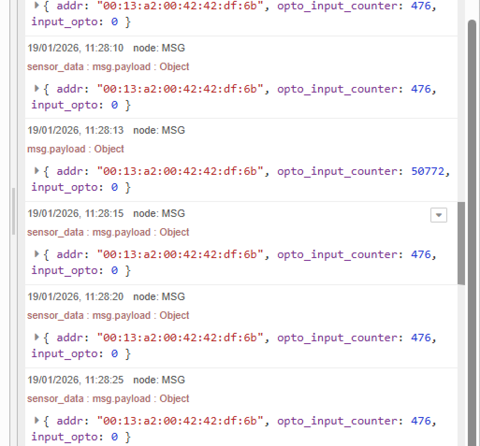This screenshot has width=480, height=446.
Task: Expand the topmost partially visible payload object
Action: [x=37, y=6]
